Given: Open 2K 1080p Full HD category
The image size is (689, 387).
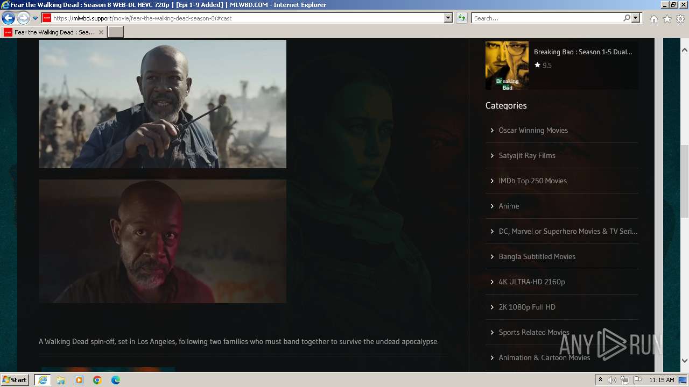Looking at the screenshot, I should [527, 307].
